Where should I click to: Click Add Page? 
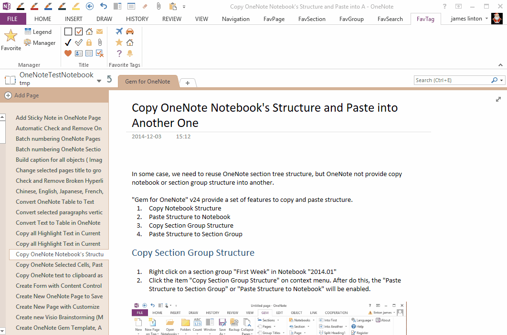coord(21,95)
